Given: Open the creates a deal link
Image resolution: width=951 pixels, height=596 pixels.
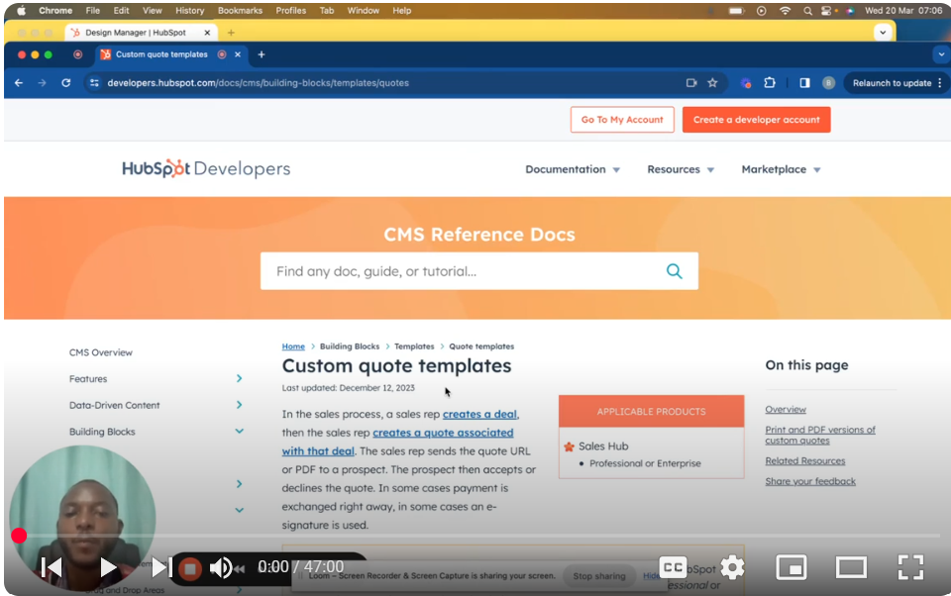Looking at the screenshot, I should [479, 414].
